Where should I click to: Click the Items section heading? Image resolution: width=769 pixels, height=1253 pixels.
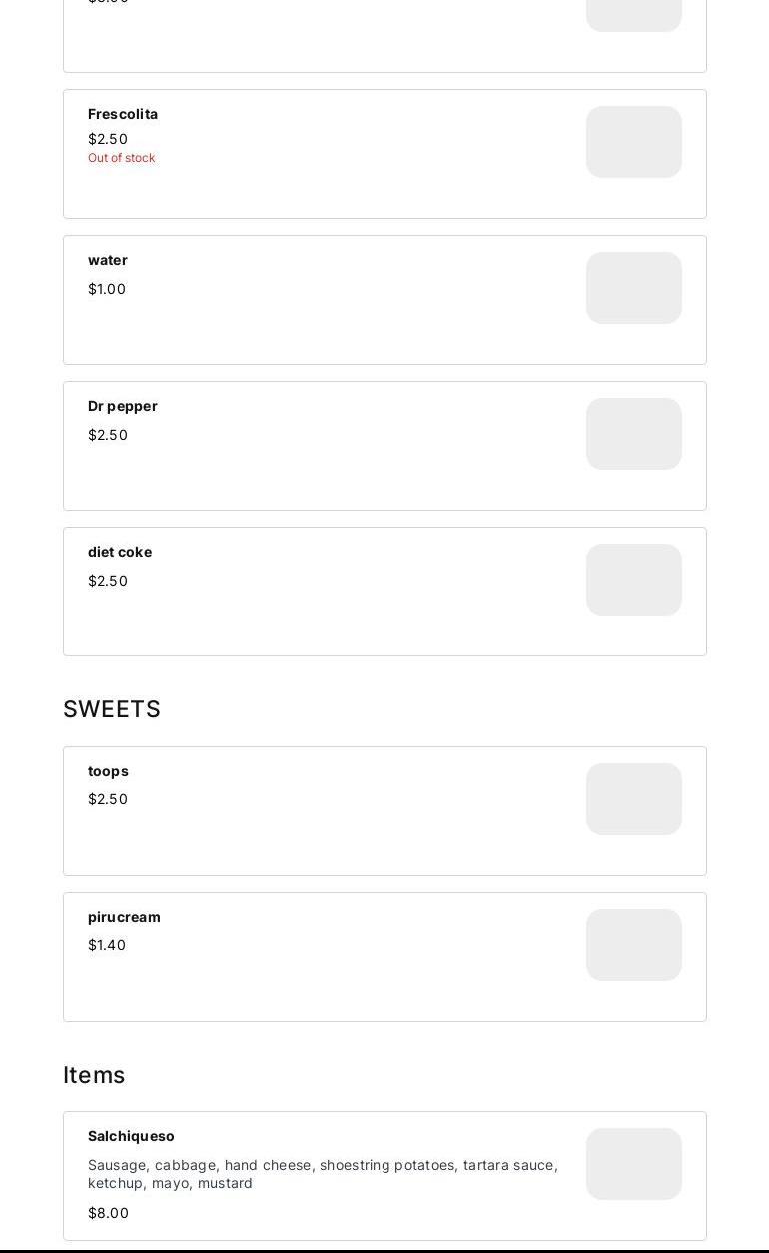94,1075
